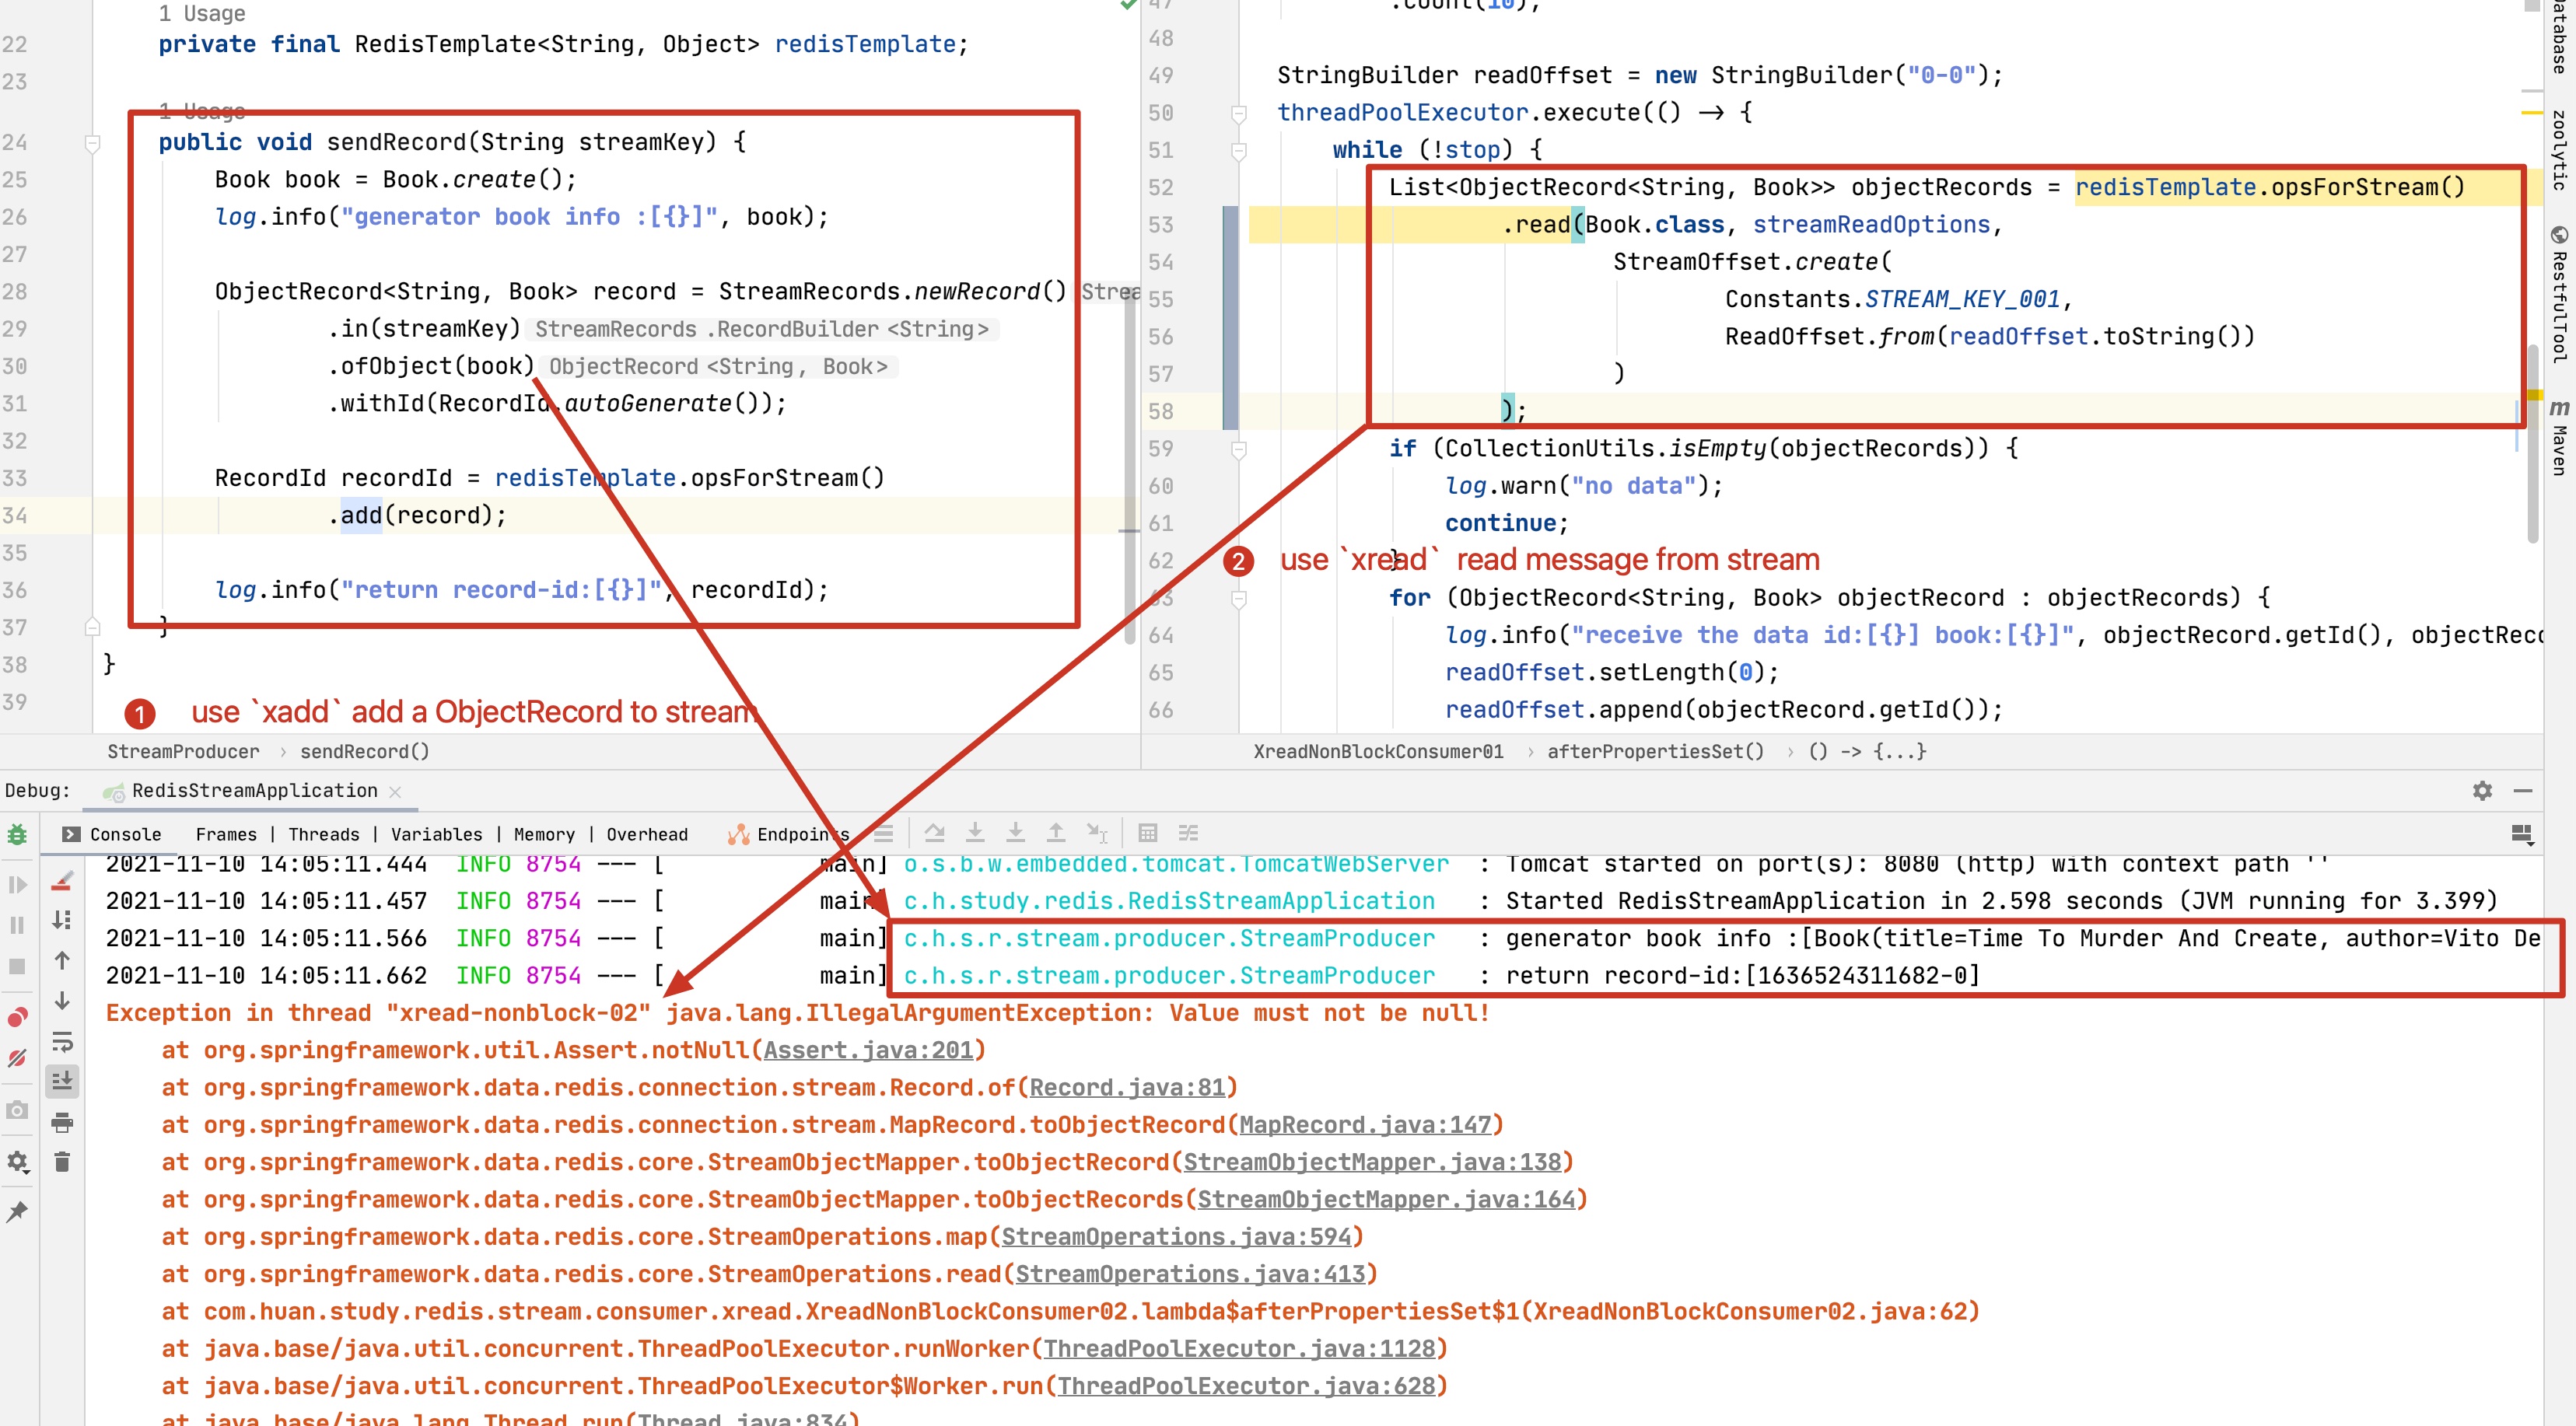2576x1426 pixels.
Task: Toggle soft-wrap for console output
Action: click(62, 1042)
